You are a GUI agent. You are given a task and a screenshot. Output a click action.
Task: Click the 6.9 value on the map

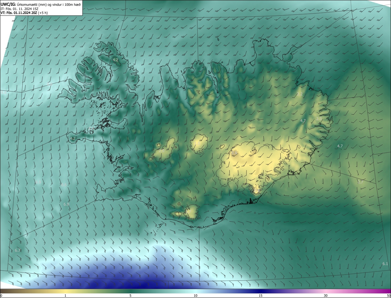66,204
